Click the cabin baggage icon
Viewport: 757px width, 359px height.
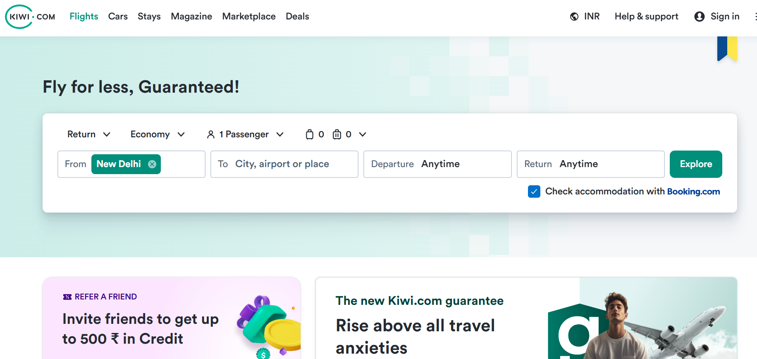(x=310, y=134)
